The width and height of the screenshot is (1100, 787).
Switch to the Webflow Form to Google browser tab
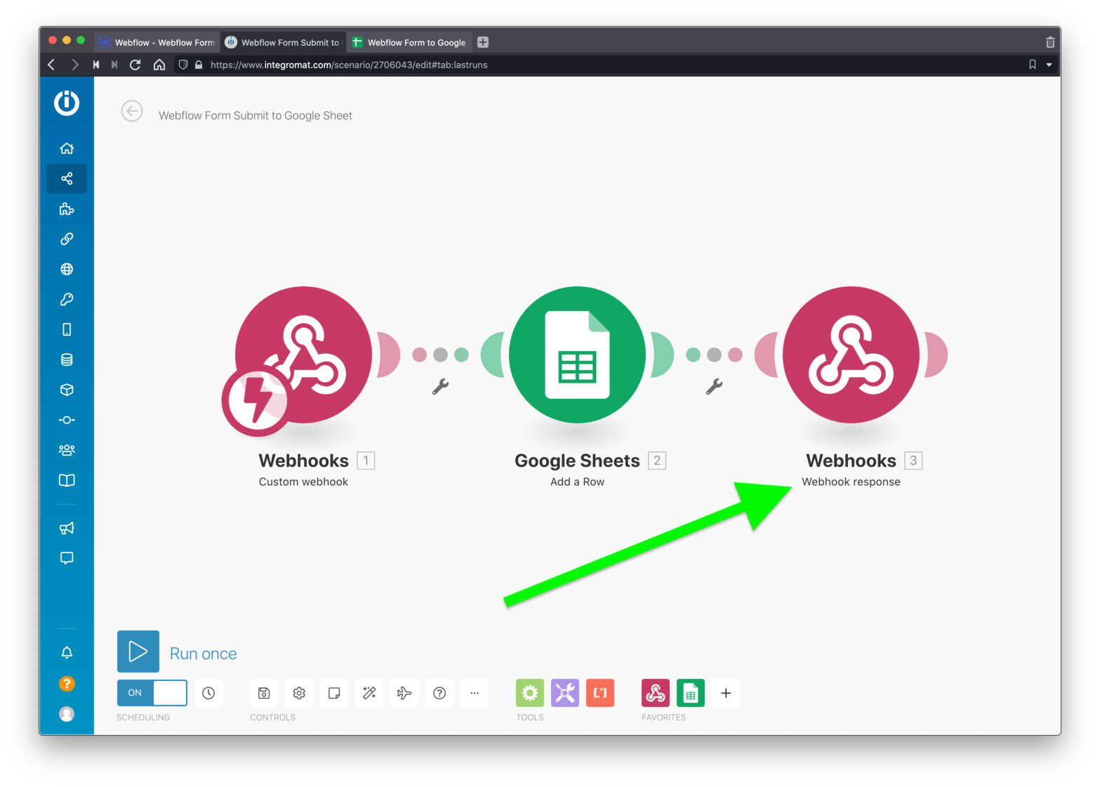point(409,42)
